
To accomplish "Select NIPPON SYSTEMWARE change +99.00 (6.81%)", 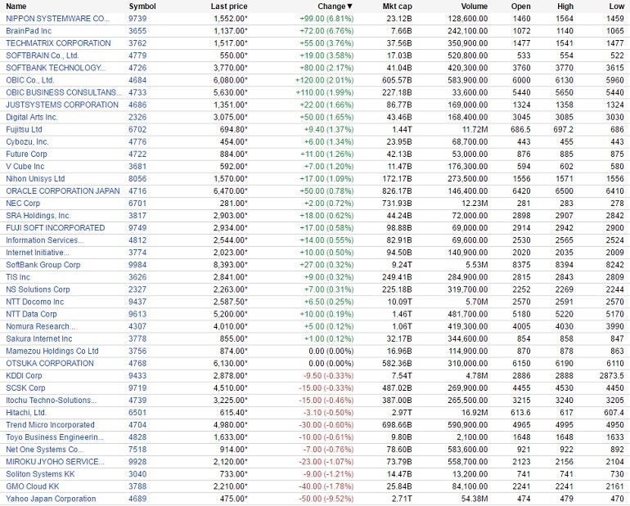I will [x=326, y=19].
